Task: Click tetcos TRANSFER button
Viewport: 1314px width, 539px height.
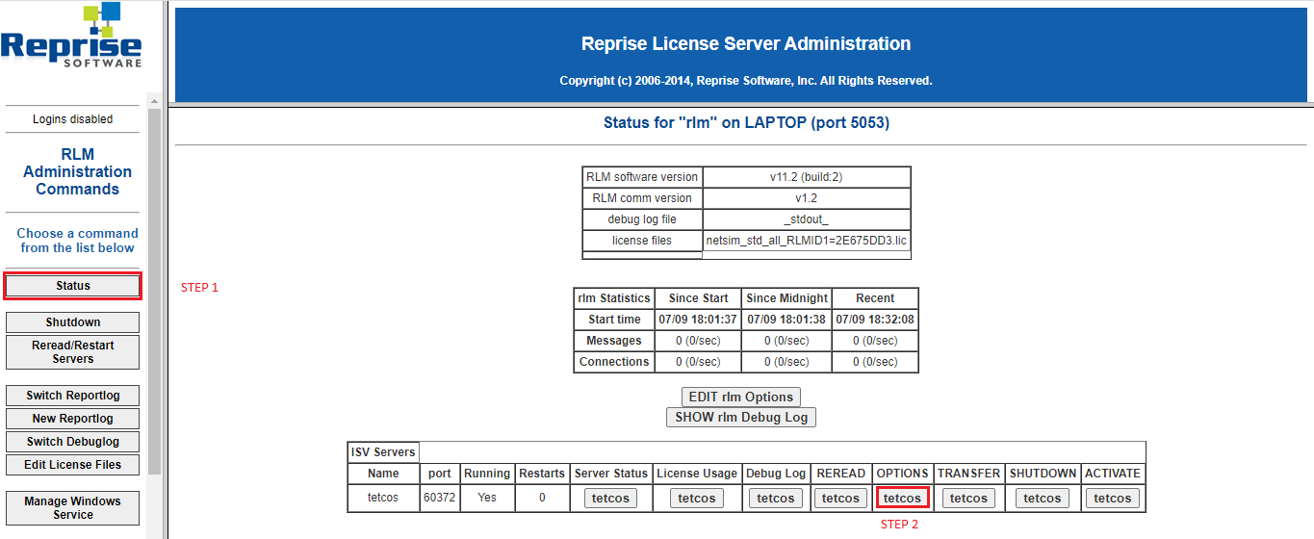Action: click(969, 499)
